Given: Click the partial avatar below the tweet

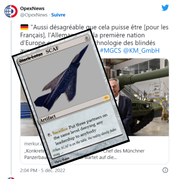Looking at the screenshot, I should click(11, 178).
